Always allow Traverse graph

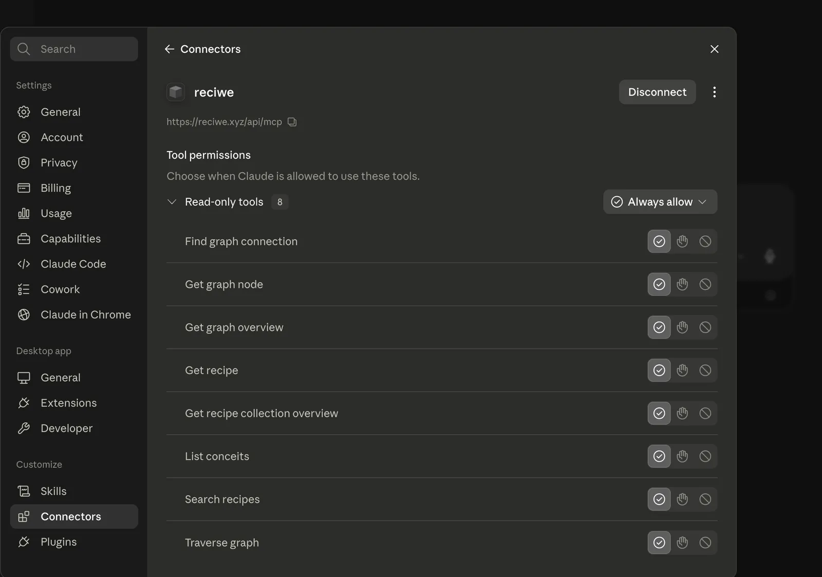[x=659, y=543]
